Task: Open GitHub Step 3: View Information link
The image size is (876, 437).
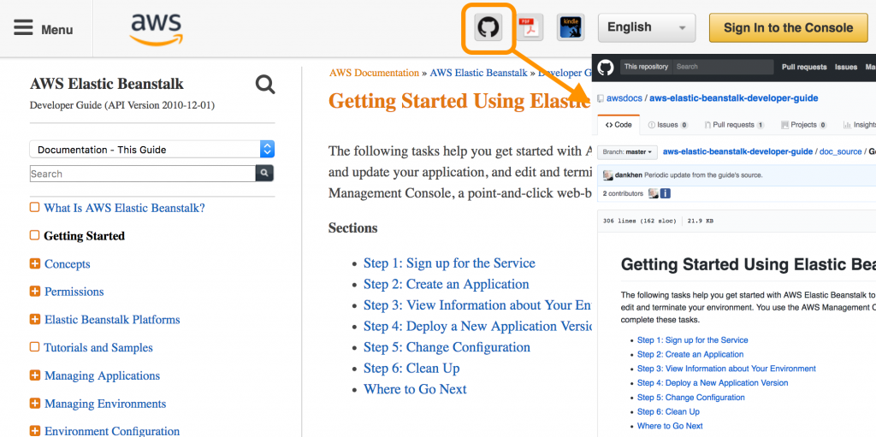Action: click(x=726, y=369)
